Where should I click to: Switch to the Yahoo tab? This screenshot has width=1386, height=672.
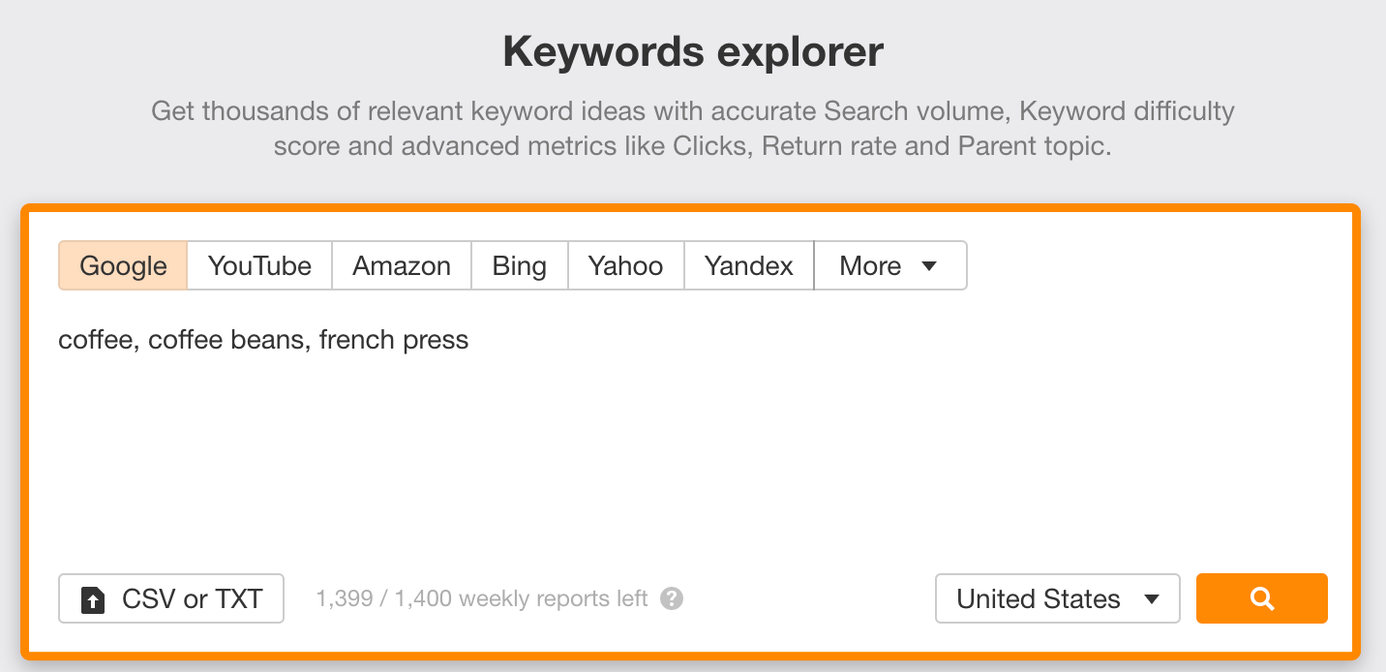point(625,264)
